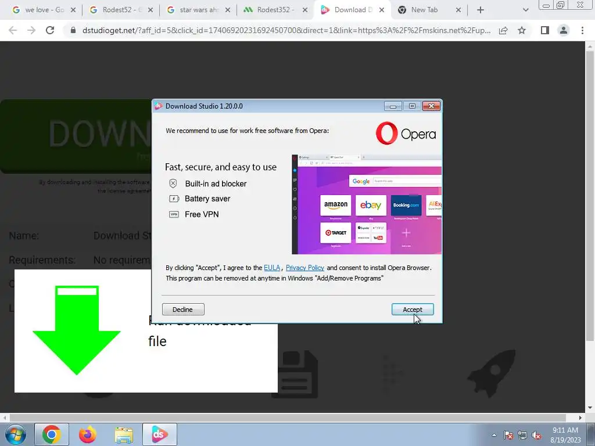Open the EULA link
The width and height of the screenshot is (595, 446).
click(272, 268)
